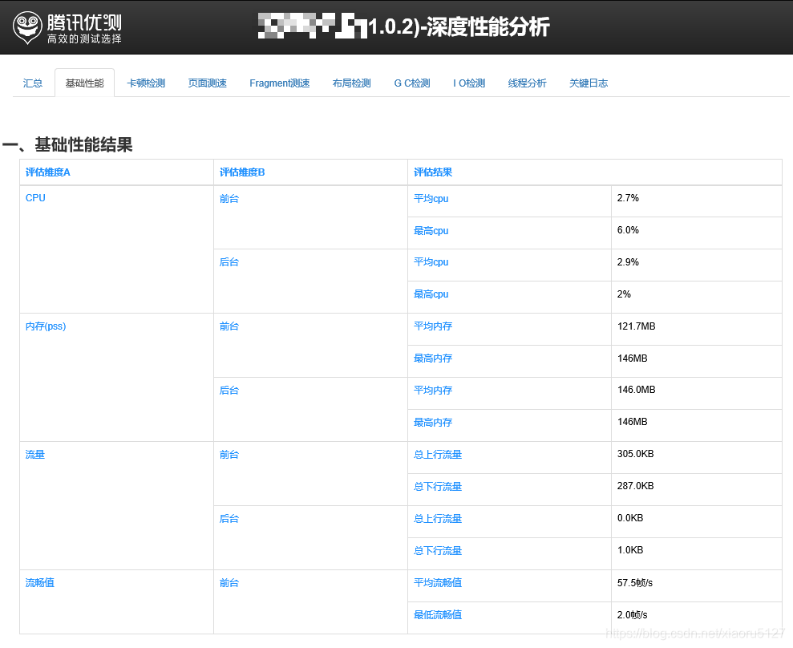Select the 6.0% cpu value
Image resolution: width=793 pixels, height=648 pixels.
(628, 230)
